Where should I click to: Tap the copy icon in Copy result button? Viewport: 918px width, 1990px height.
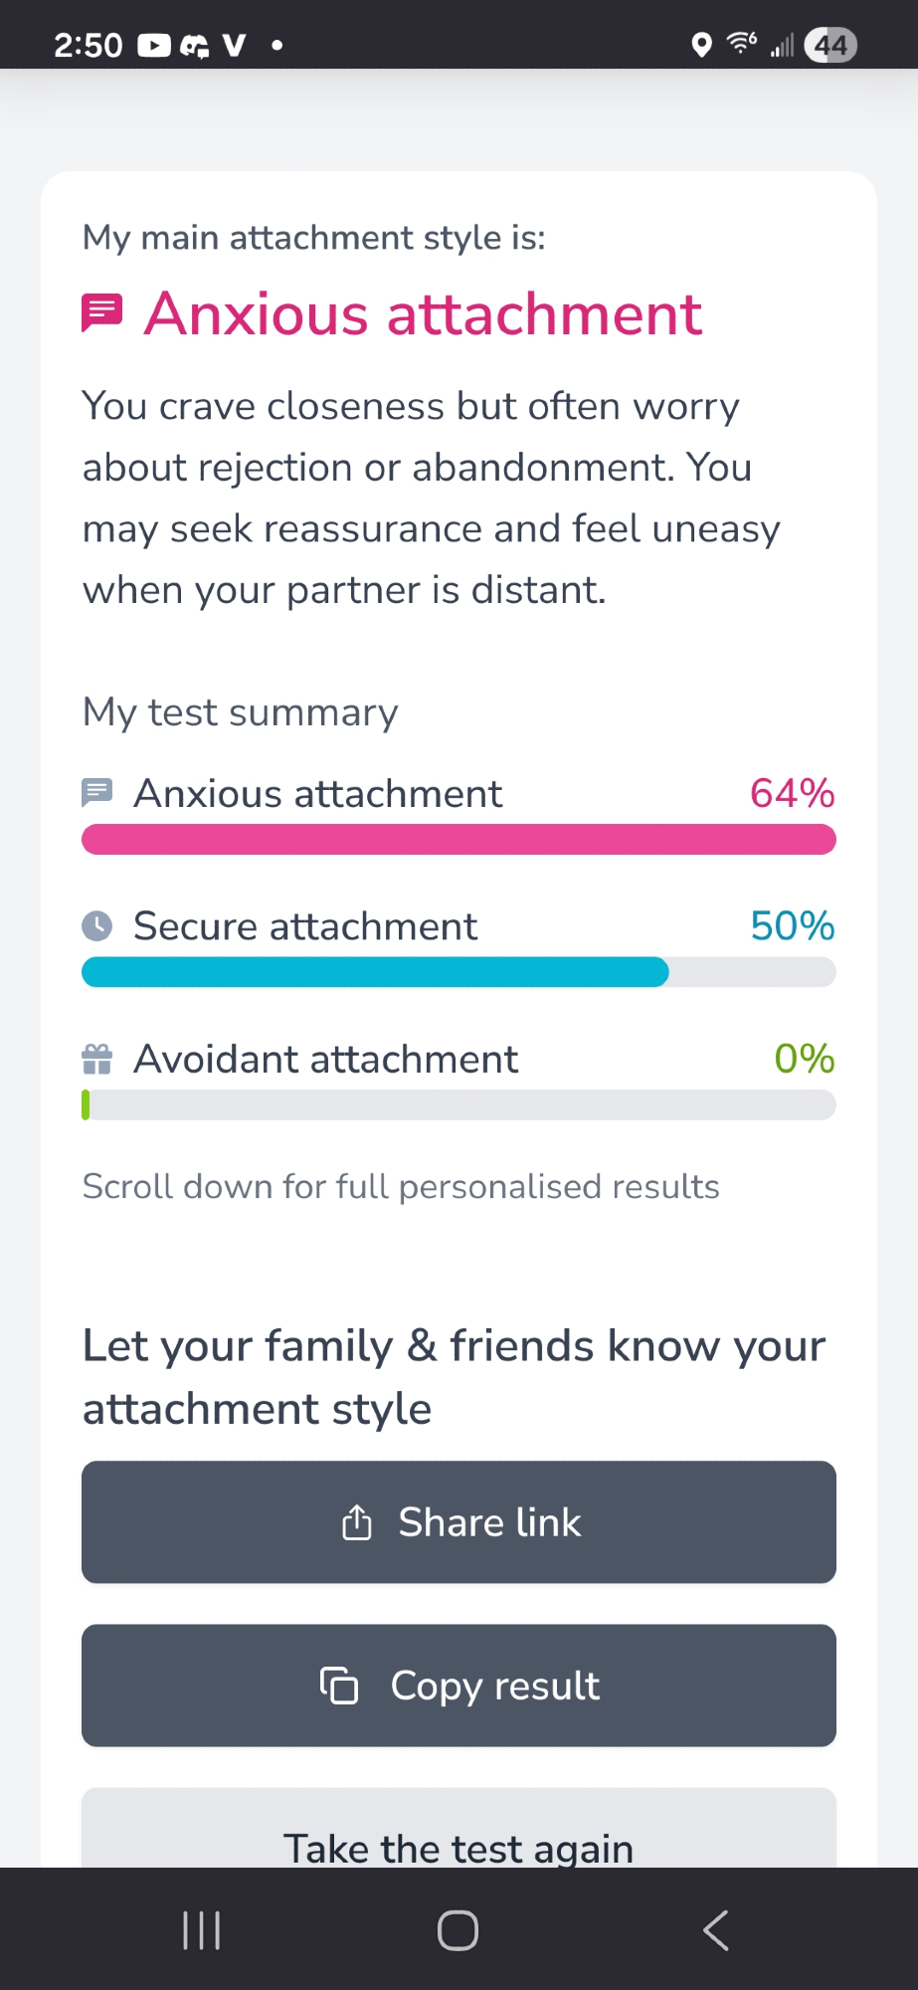(339, 1686)
